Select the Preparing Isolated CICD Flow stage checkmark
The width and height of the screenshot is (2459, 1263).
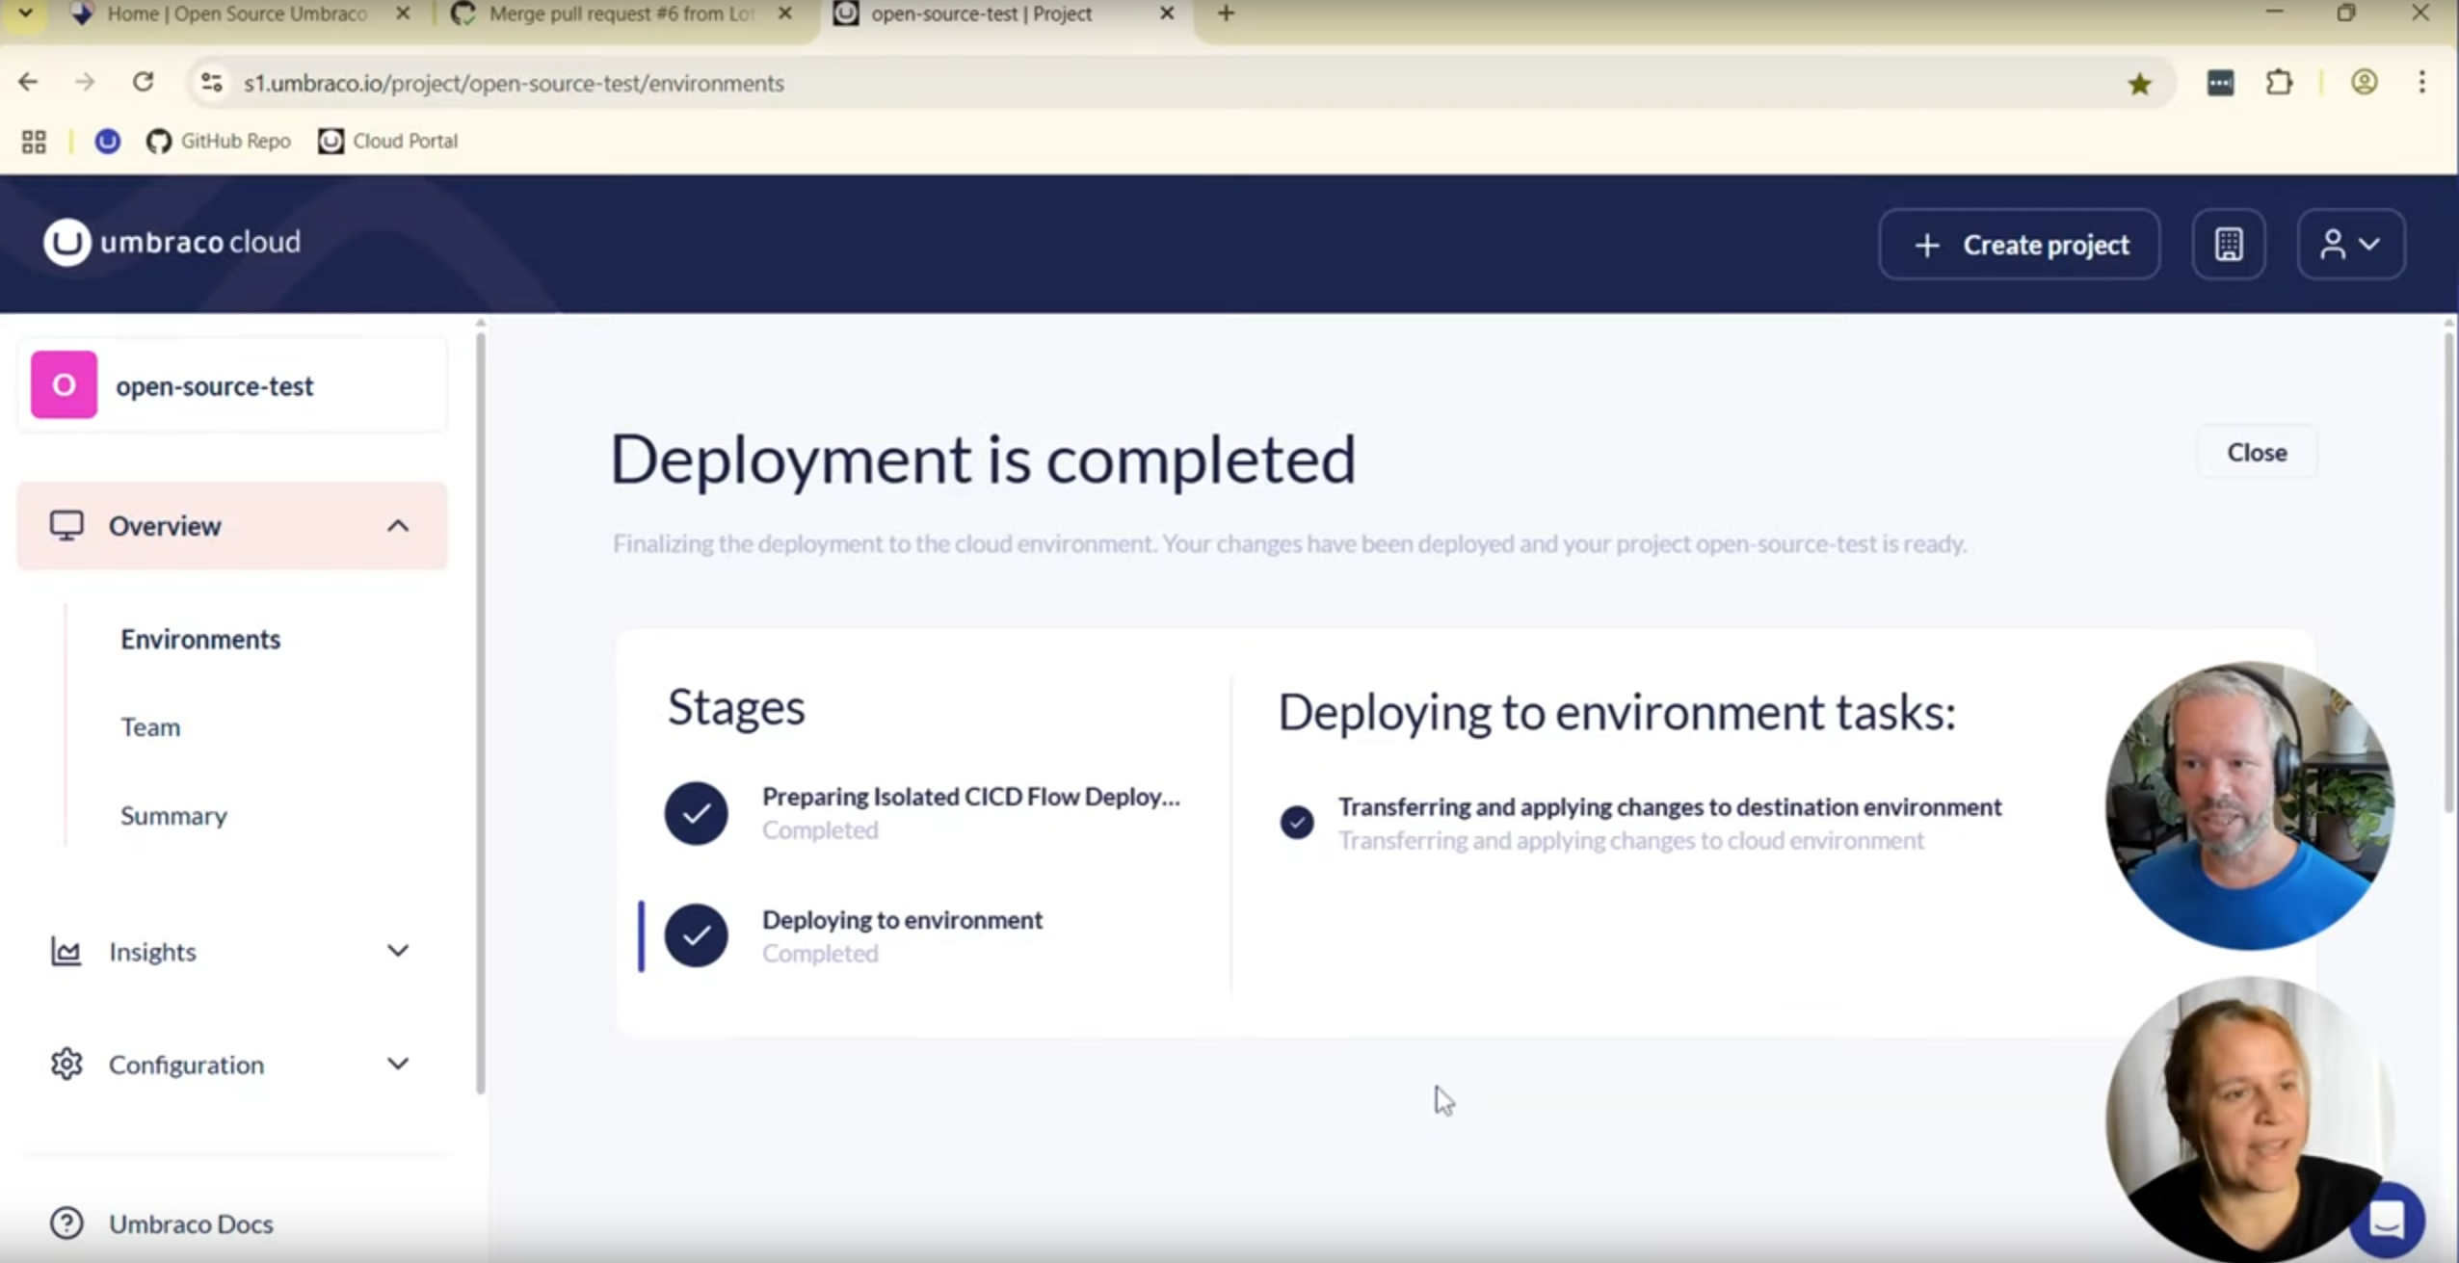click(696, 813)
